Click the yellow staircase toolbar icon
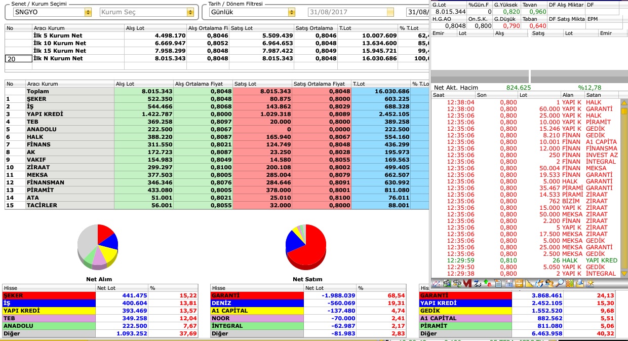628x341 pixels. click(529, 283)
